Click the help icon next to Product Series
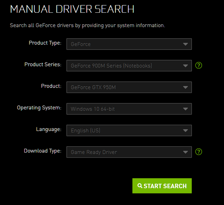 pos(199,65)
